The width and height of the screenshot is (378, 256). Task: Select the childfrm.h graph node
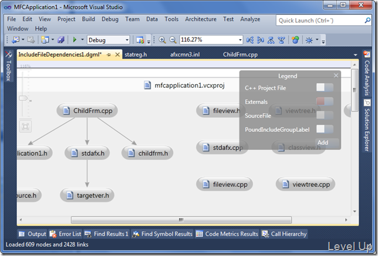tap(147, 153)
